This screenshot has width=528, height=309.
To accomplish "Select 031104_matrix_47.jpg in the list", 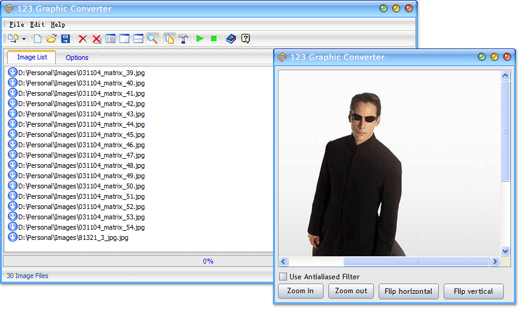I will (x=81, y=155).
